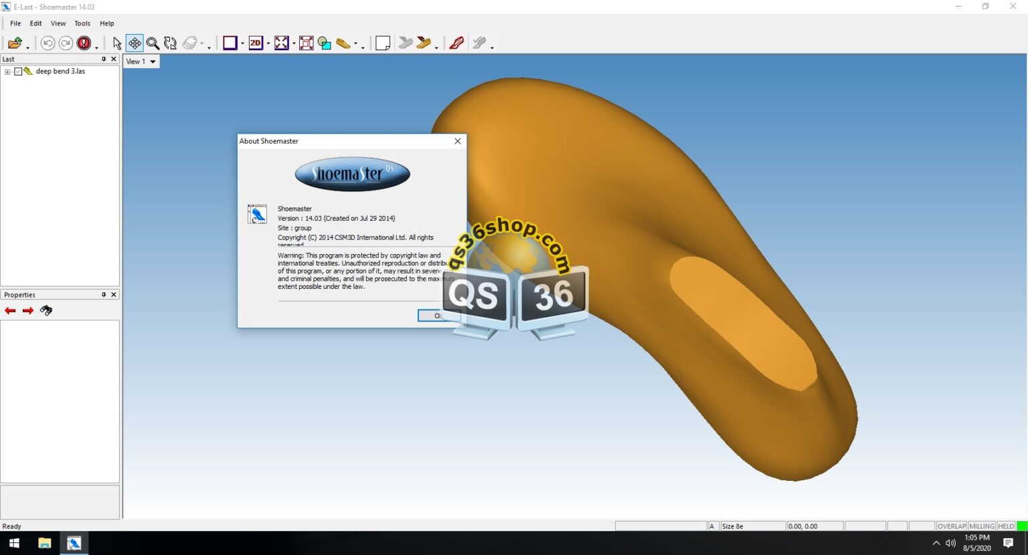Open the volume control in system tray
Screen dimensions: 1028x555
[x=950, y=543]
